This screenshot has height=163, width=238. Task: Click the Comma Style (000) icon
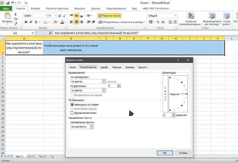pyautogui.click(x=163, y=22)
